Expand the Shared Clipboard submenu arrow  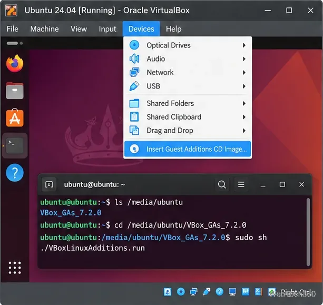click(244, 117)
